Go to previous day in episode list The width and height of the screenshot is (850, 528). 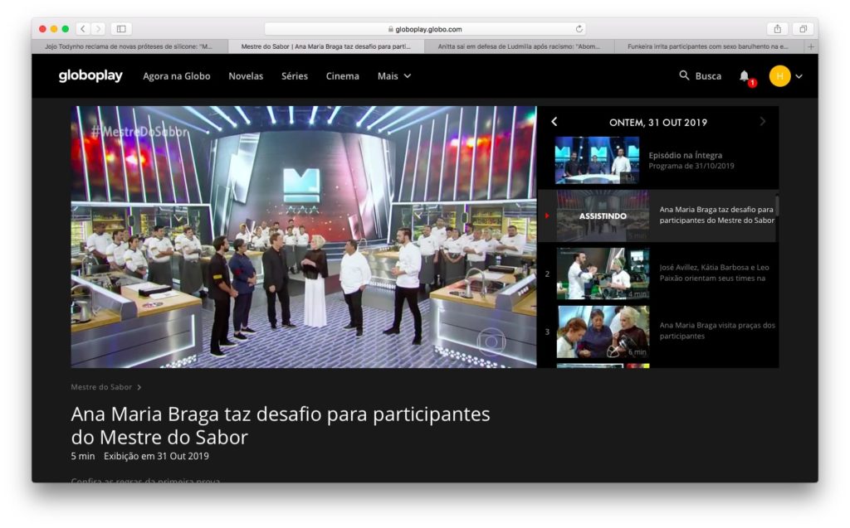554,122
